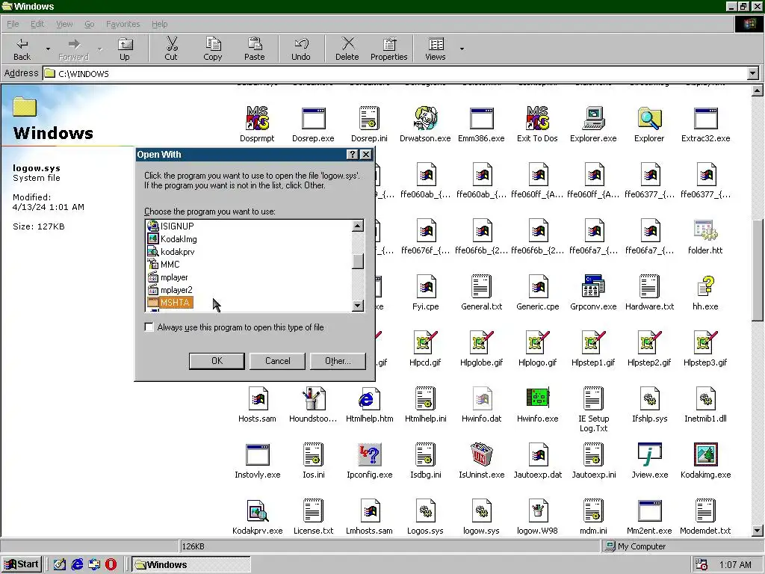Viewport: 765px width, 574px height.
Task: Click Cancel in Open With dialog
Action: coord(277,361)
